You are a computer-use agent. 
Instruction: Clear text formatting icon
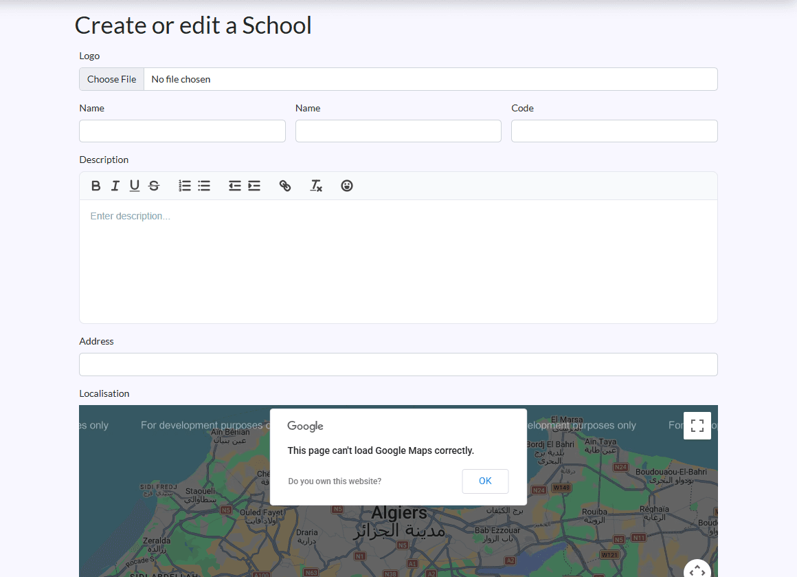pos(316,186)
